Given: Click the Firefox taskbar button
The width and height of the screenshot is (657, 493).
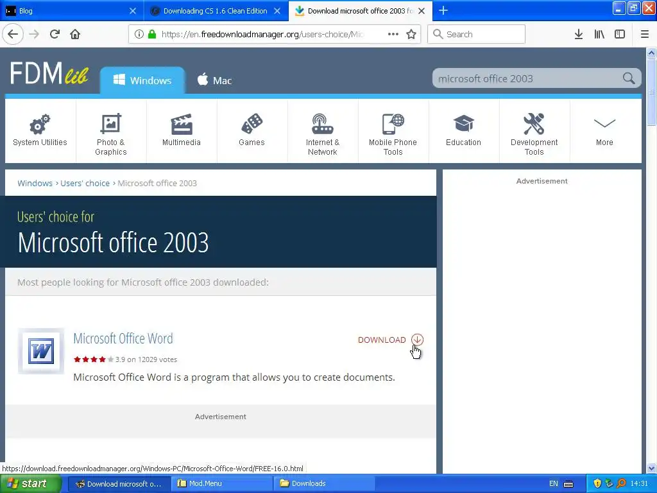Looking at the screenshot, I should coord(119,483).
